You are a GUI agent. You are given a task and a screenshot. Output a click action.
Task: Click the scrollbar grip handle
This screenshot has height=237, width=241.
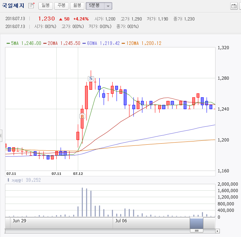(197, 231)
